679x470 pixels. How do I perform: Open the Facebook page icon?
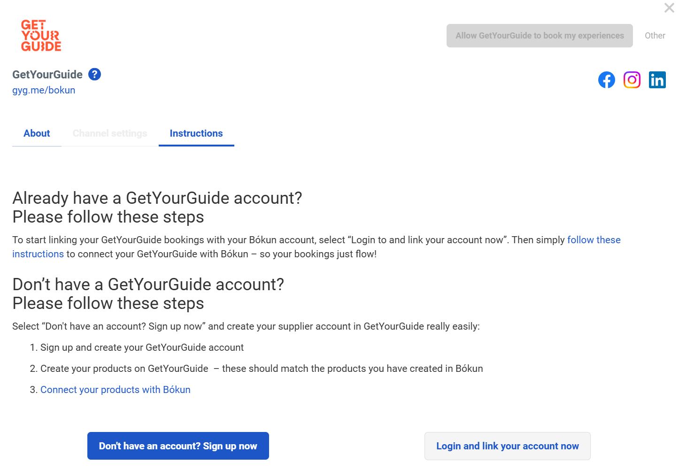607,80
